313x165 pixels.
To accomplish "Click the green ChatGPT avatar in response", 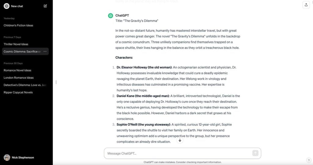I will click(x=111, y=16).
